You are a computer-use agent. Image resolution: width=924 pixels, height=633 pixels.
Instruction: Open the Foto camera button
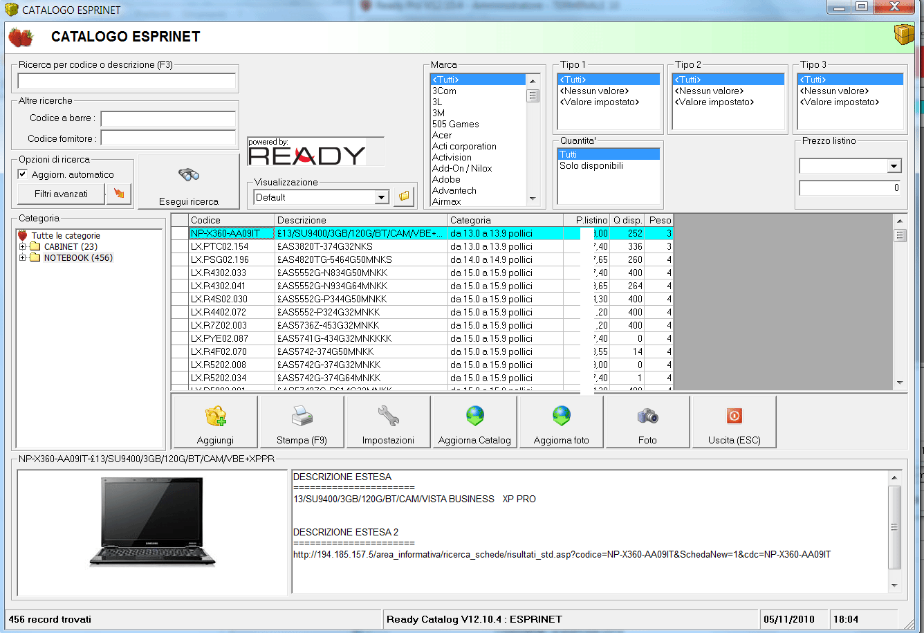click(647, 422)
